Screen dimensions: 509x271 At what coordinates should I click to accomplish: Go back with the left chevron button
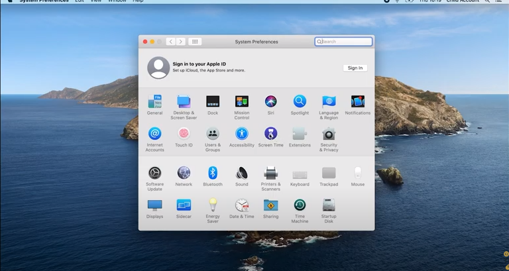[171, 42]
